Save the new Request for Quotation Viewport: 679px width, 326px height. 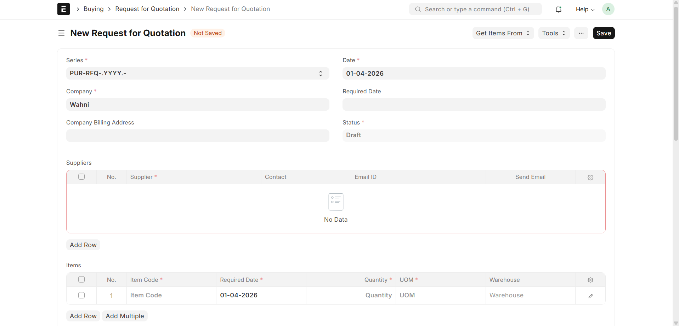604,33
